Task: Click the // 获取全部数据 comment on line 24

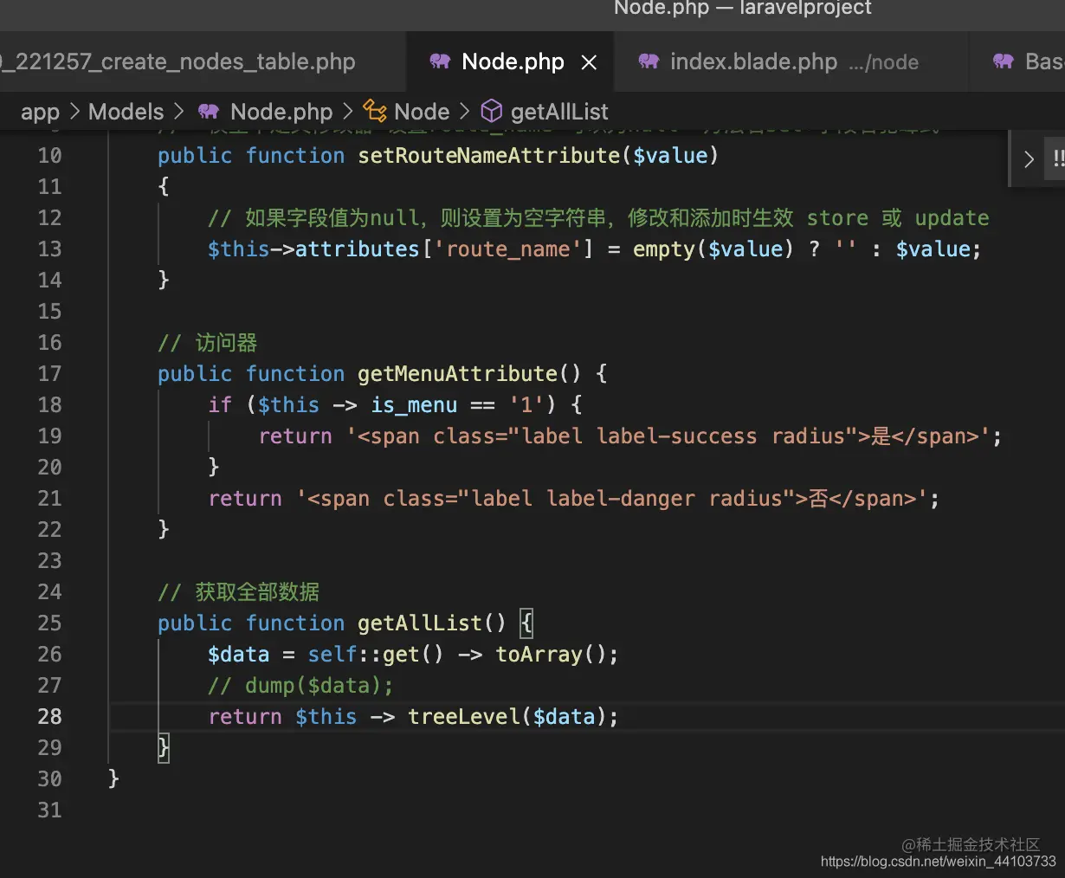Action: point(239,592)
